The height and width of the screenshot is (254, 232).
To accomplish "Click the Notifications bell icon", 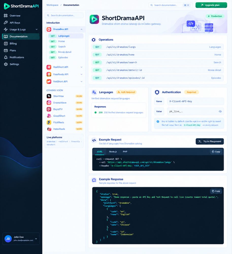I will tap(6, 57).
